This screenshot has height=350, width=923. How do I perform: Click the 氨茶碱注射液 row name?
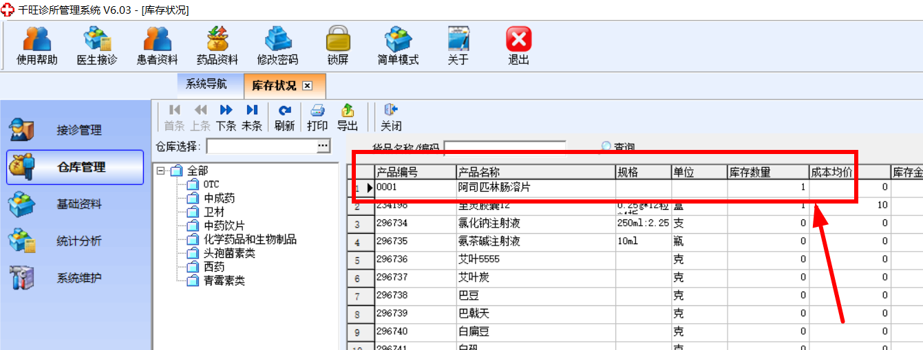[536, 241]
